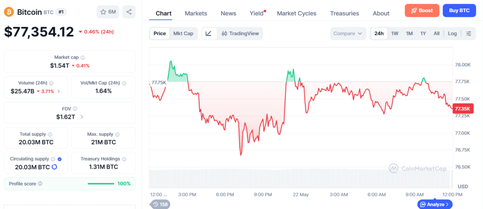Click Vol/Mkt Cap (24h) info icon
Screen dimensions: 483x209
[x=124, y=83]
